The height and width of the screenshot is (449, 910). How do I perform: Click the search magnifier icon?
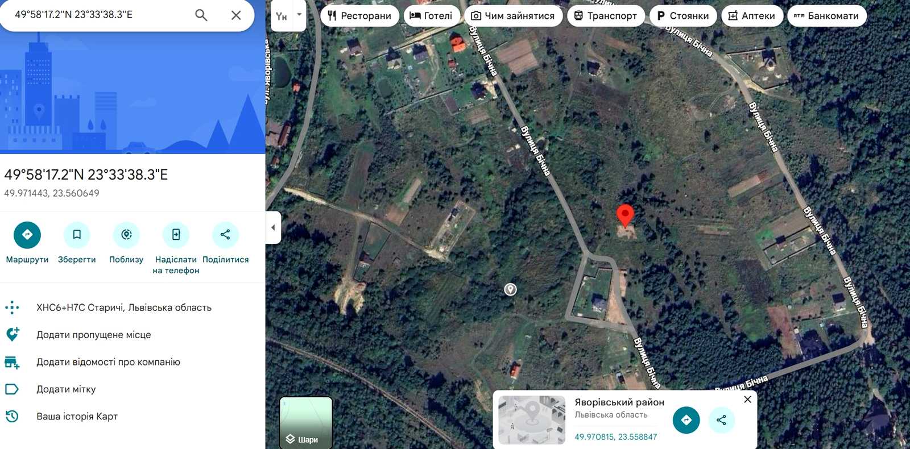point(201,15)
